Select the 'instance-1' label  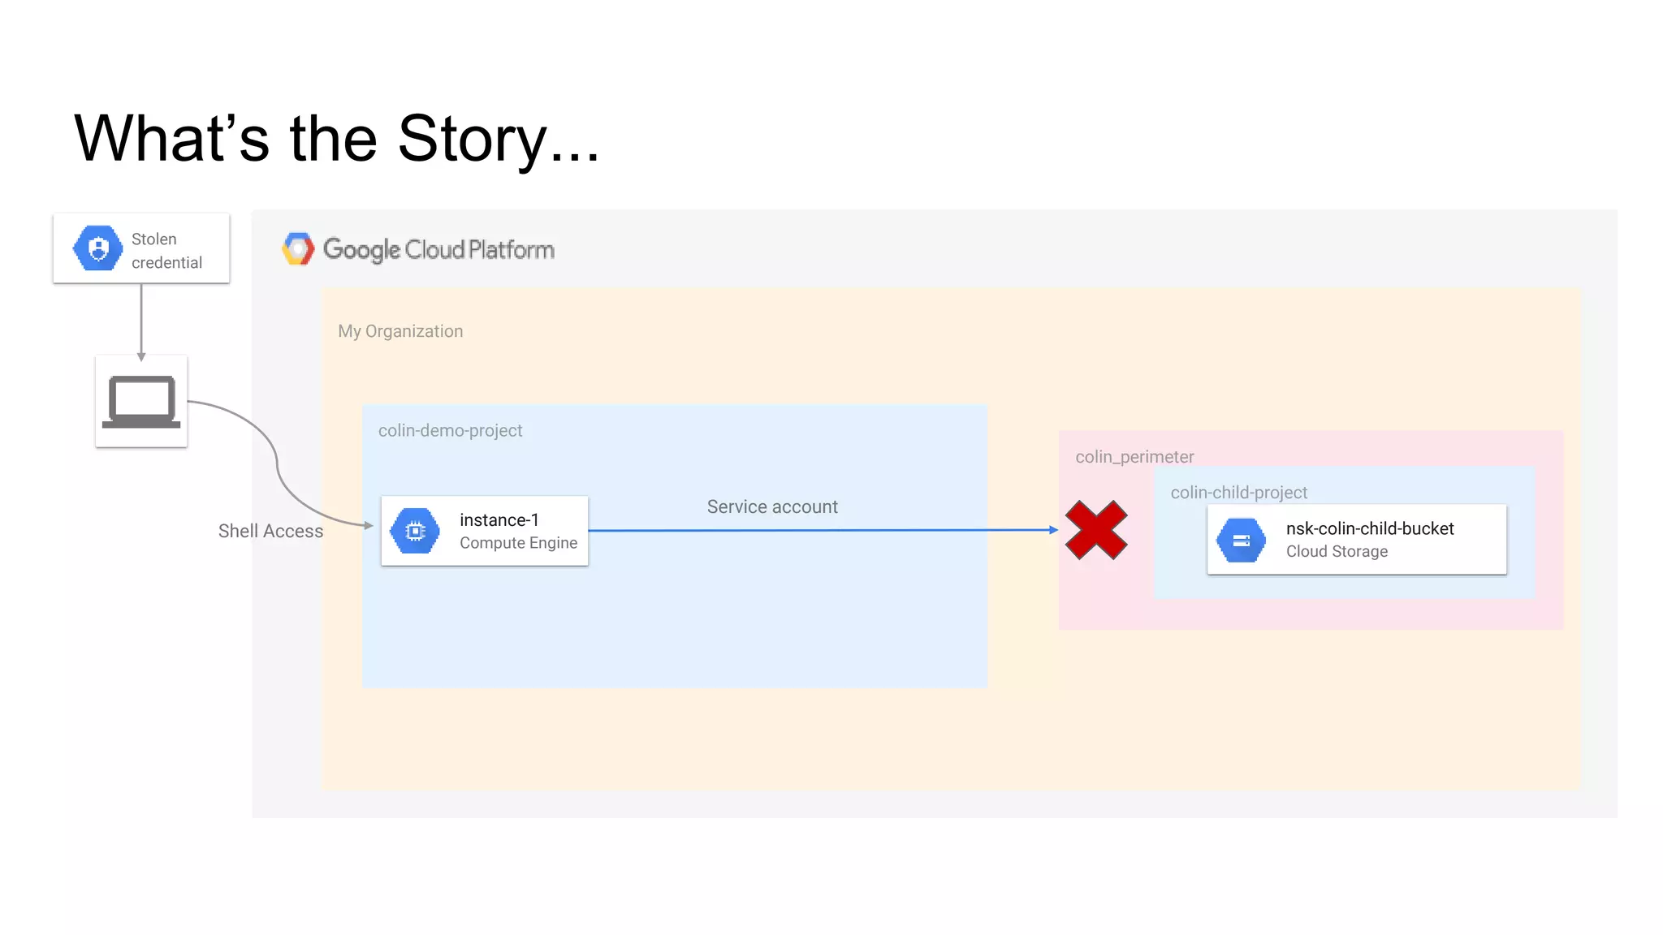[499, 519]
